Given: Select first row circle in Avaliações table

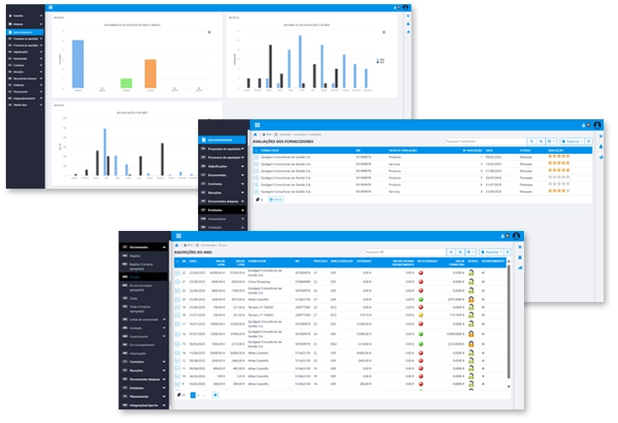Looking at the screenshot, I should (257, 157).
